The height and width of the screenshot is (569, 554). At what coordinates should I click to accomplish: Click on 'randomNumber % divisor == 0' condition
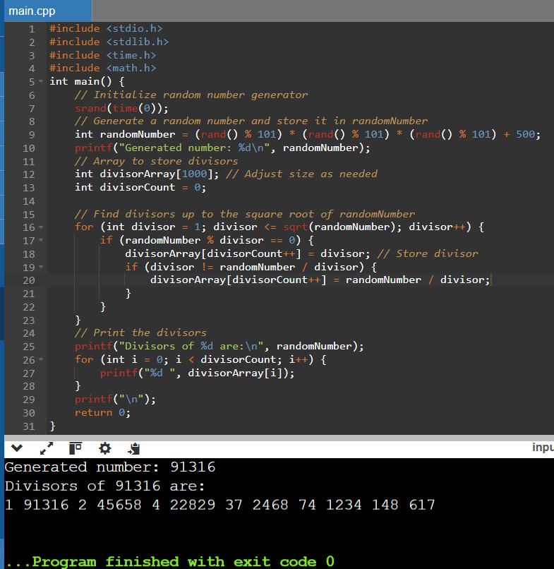[210, 240]
